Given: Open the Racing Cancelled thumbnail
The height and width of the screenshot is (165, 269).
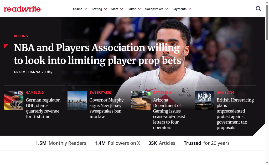Looking at the screenshot, I should [204, 100].
